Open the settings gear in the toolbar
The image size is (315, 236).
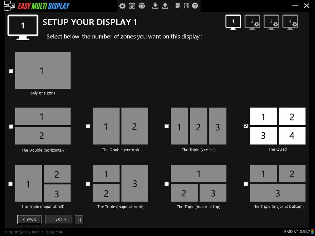coord(122,6)
